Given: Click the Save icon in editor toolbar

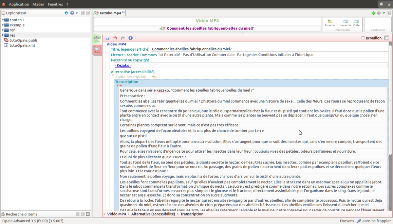Looking at the screenshot, I should tap(108, 38).
